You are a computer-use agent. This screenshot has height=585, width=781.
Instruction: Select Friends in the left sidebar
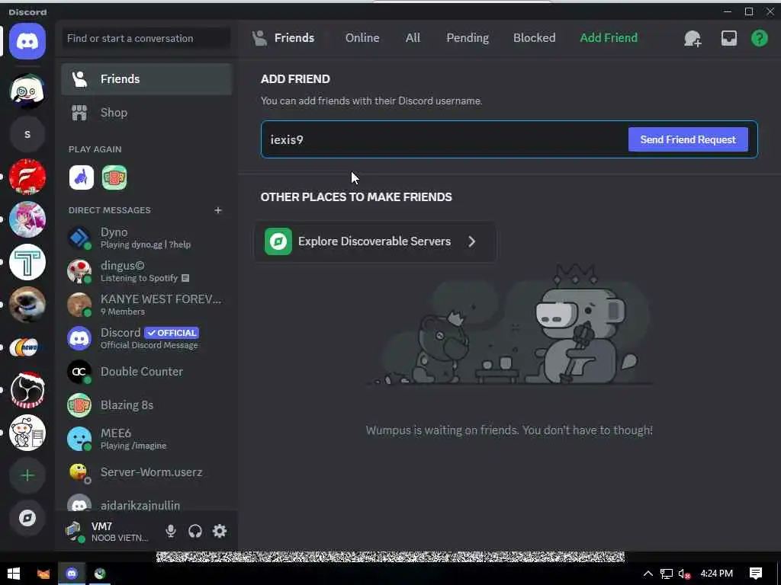pyautogui.click(x=146, y=79)
